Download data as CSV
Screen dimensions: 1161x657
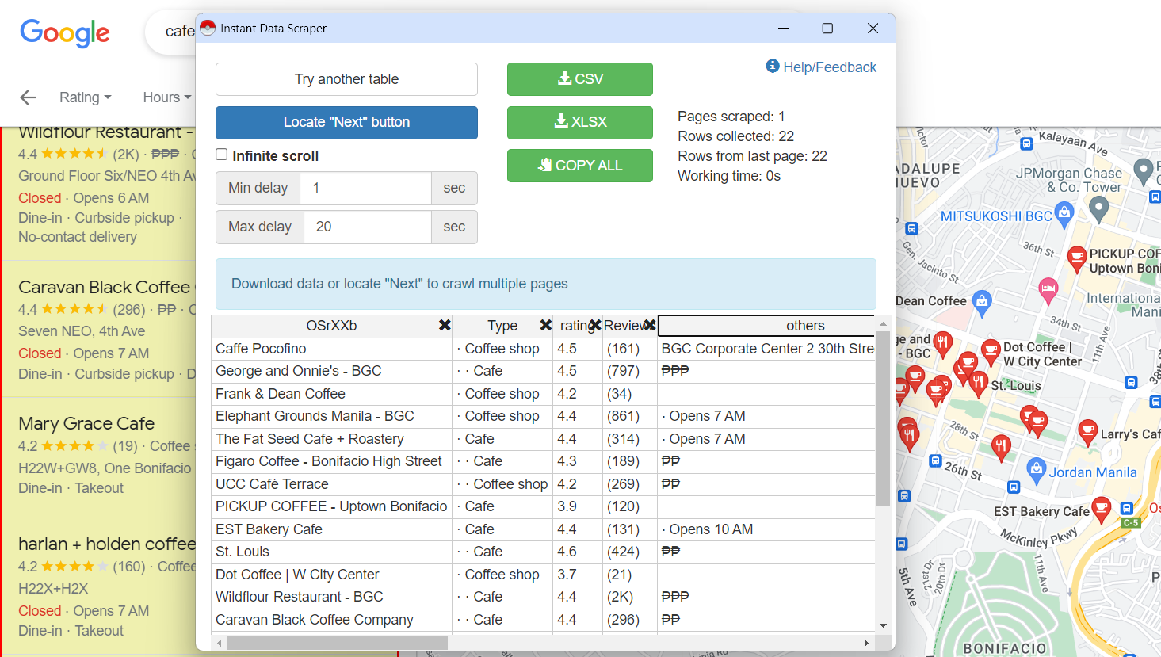[x=580, y=79]
